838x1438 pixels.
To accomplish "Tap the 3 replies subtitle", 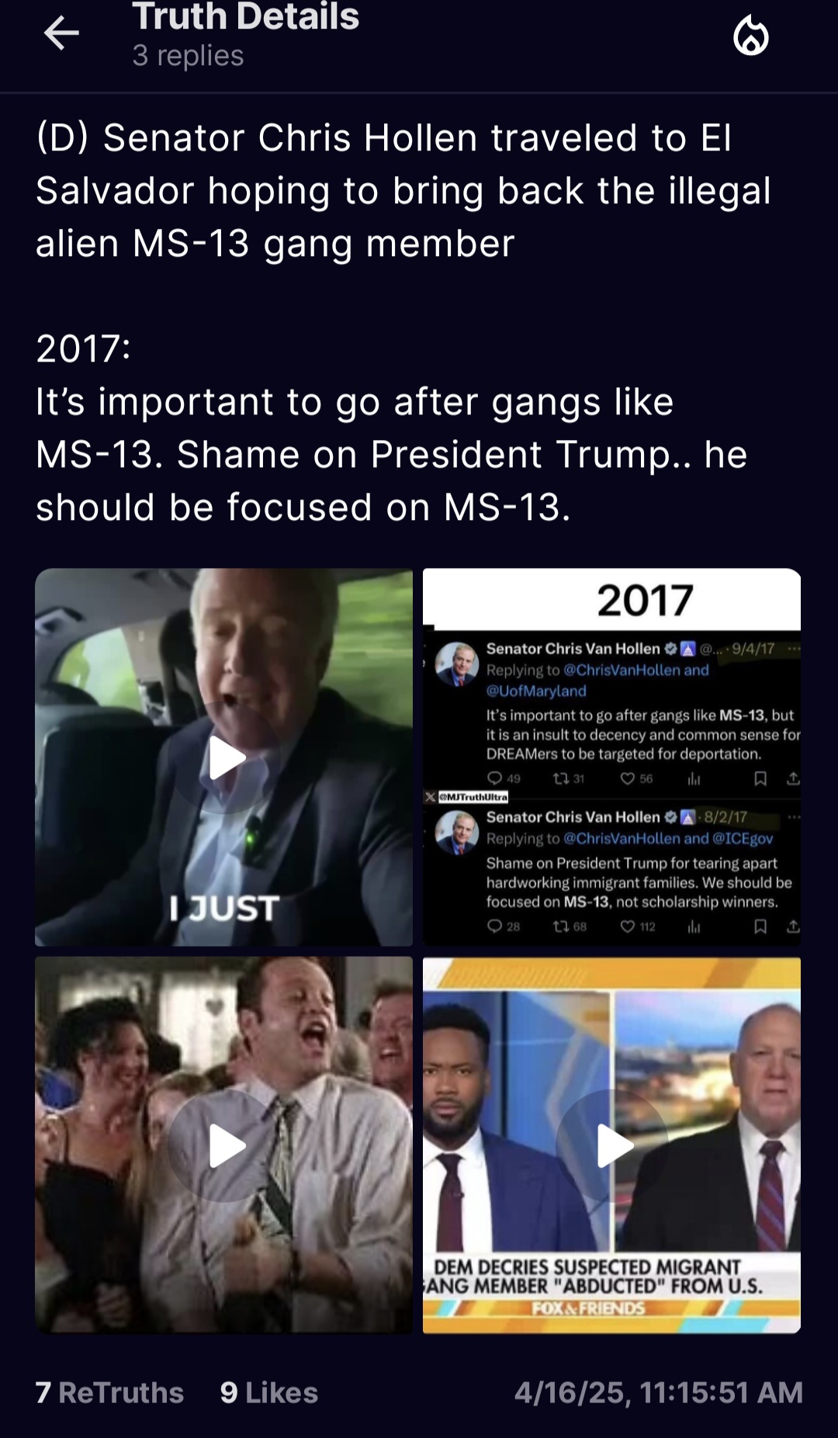I will click(x=188, y=55).
